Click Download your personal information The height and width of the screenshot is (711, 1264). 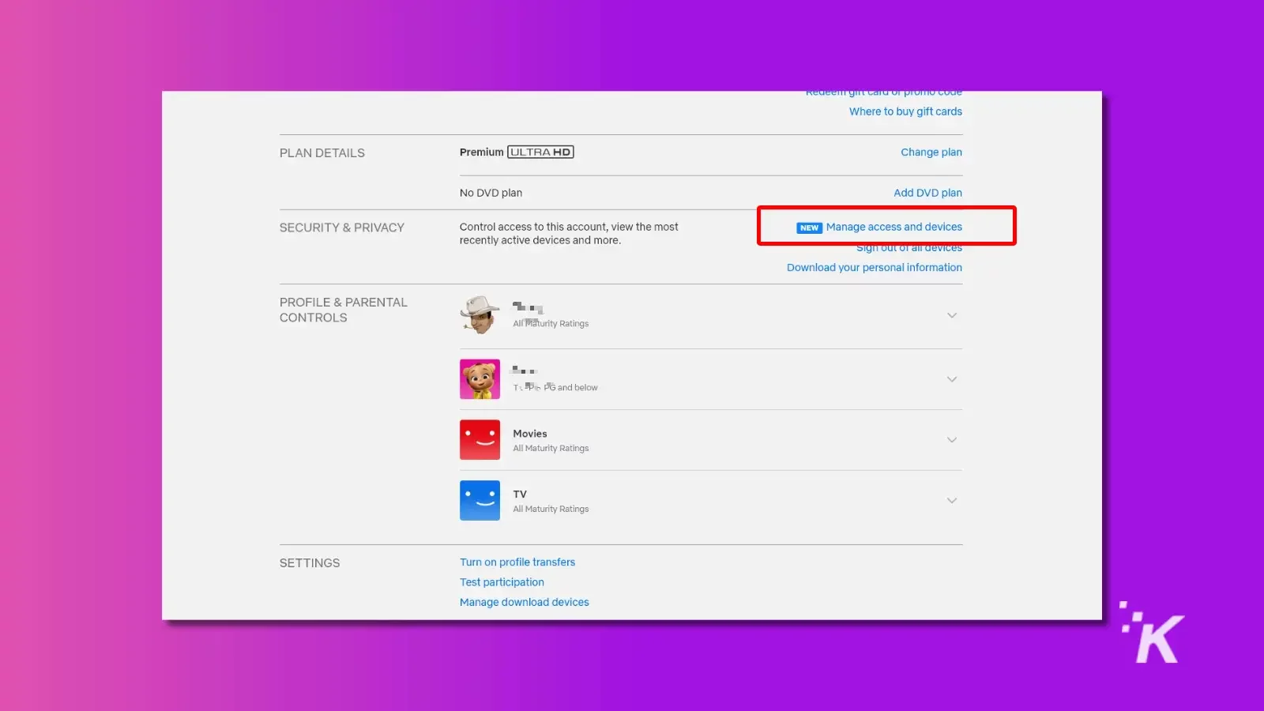click(x=874, y=268)
